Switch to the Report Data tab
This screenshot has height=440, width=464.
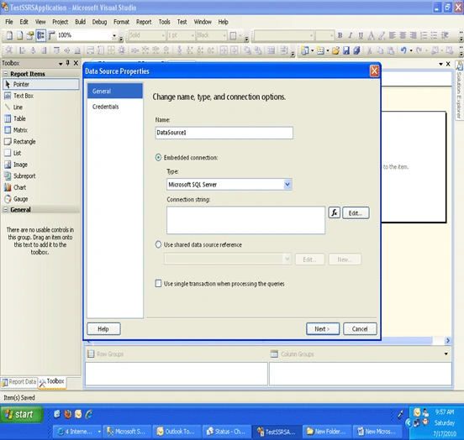(19, 382)
